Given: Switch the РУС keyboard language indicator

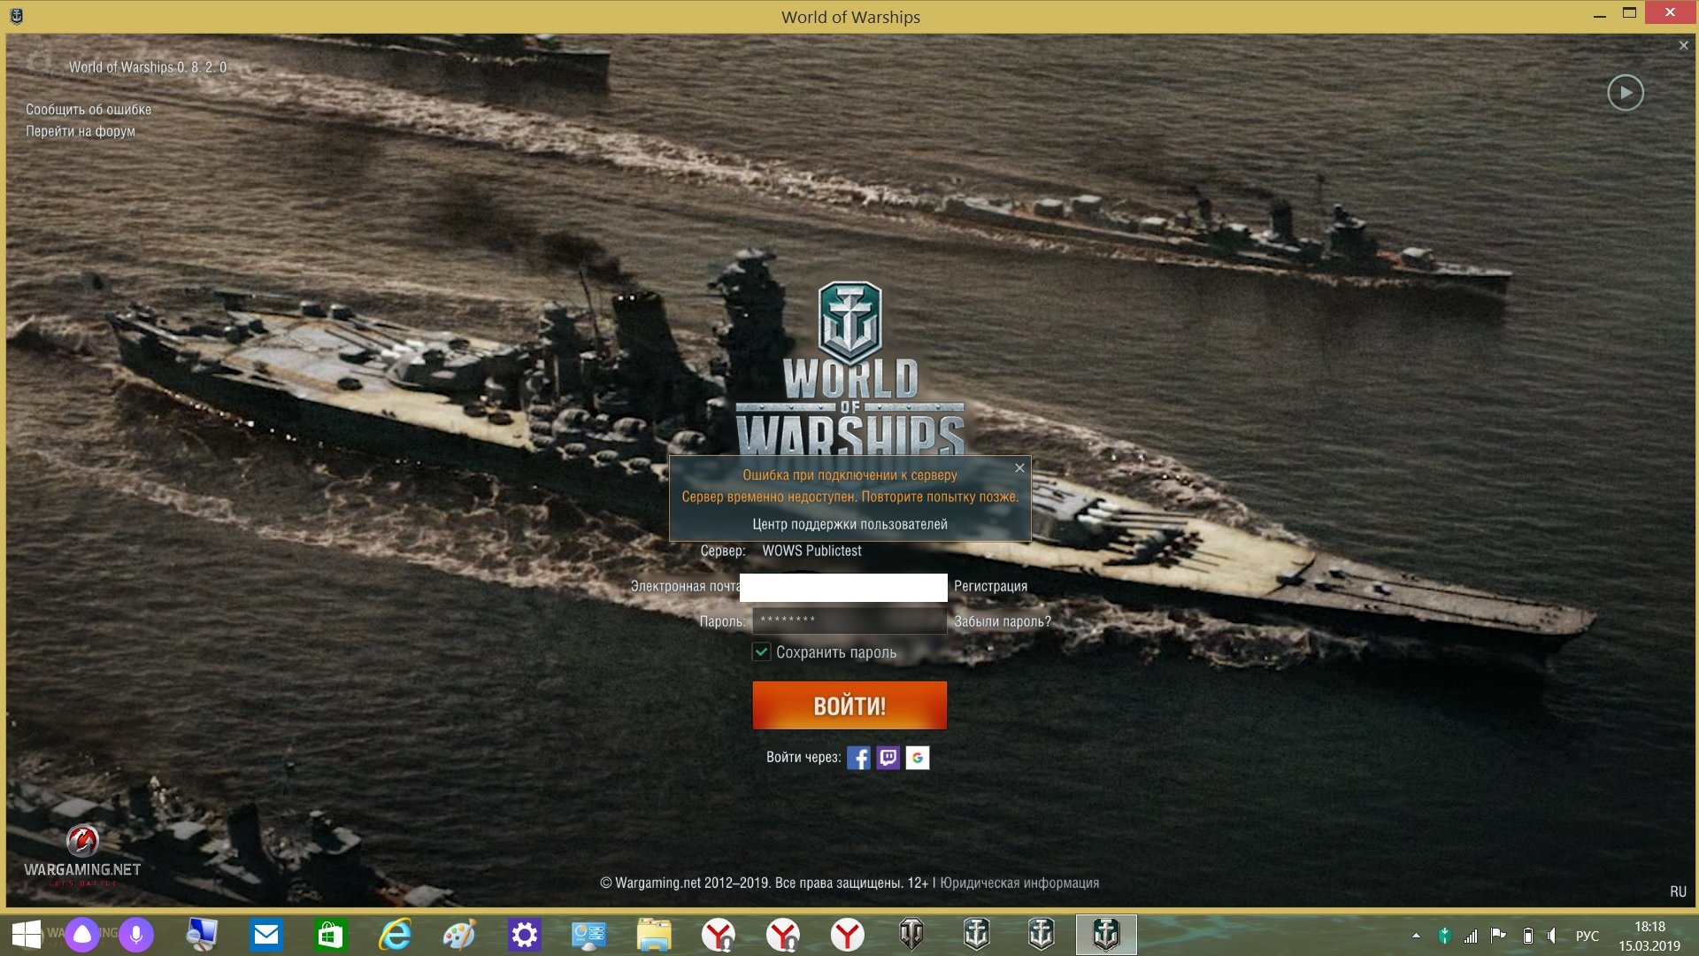Looking at the screenshot, I should pyautogui.click(x=1588, y=936).
